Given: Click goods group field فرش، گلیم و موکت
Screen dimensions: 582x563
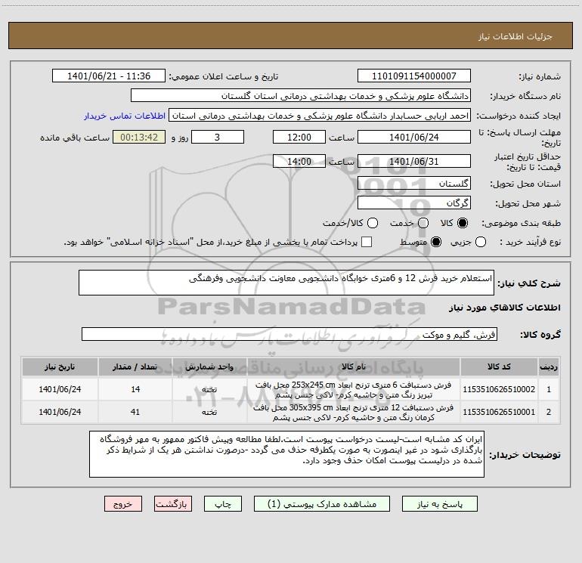Looking at the screenshot, I should click(x=289, y=334).
